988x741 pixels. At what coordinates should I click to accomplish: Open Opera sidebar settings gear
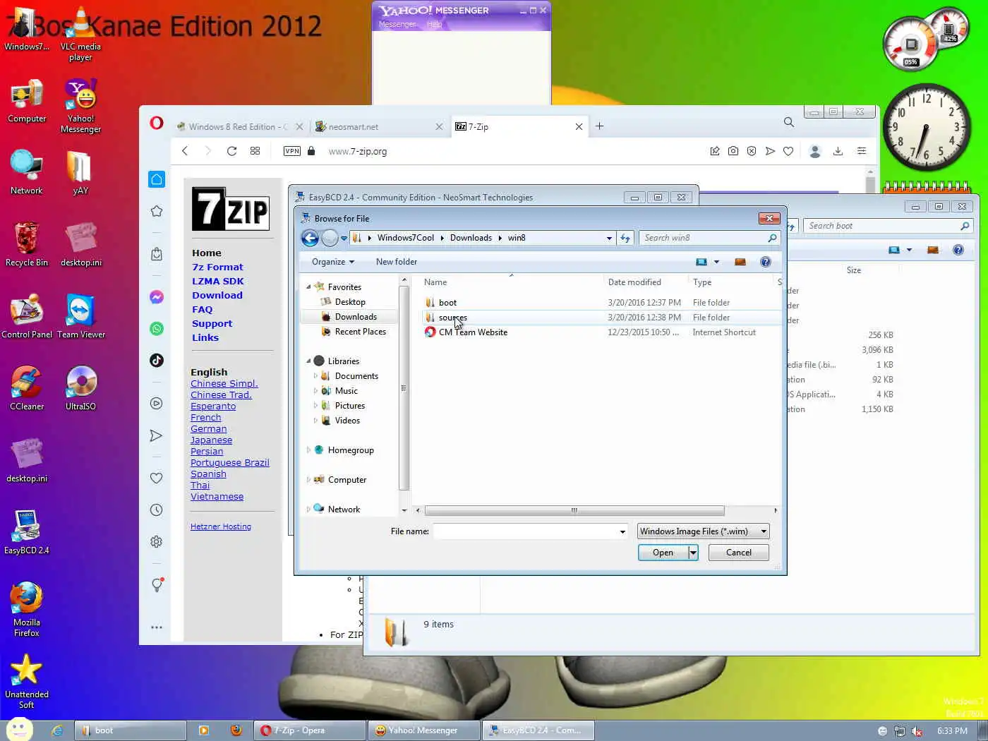click(157, 542)
